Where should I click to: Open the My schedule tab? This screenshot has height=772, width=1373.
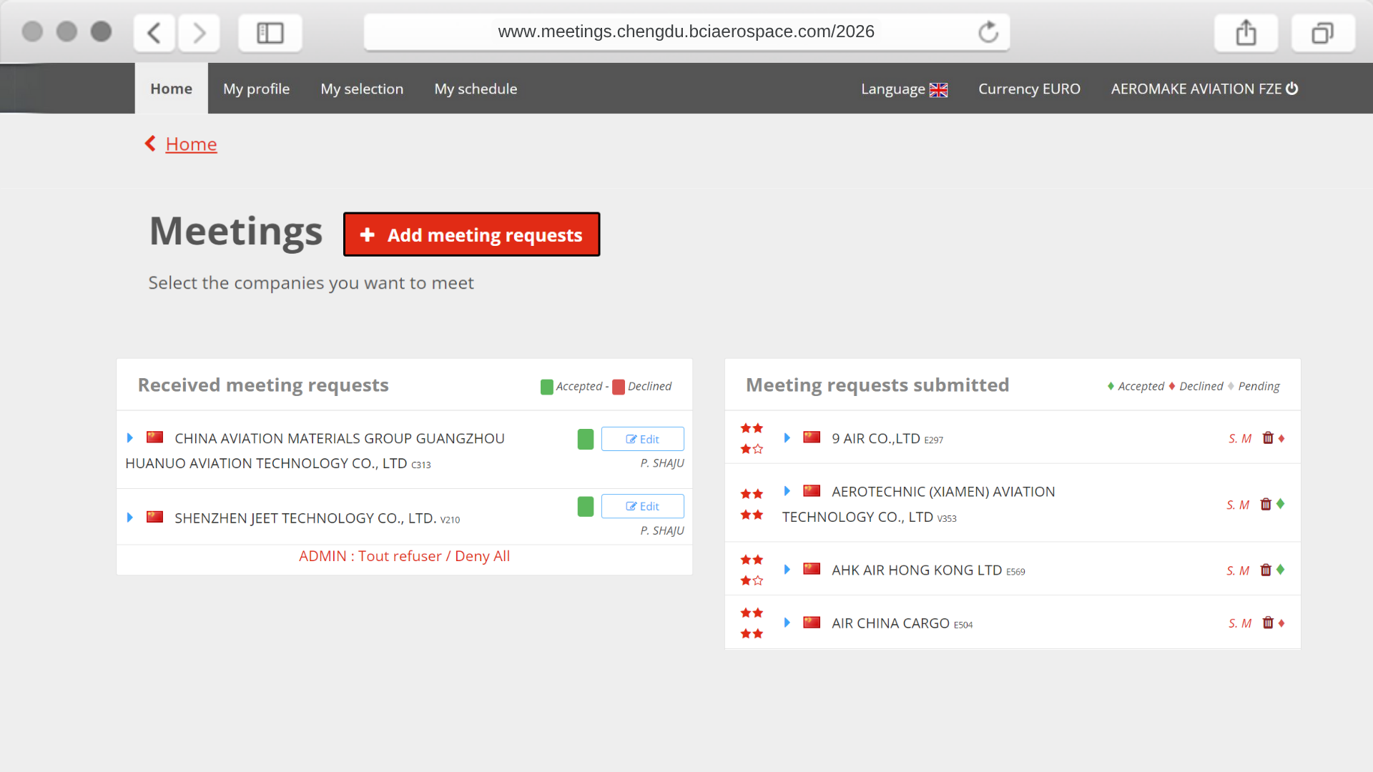(x=476, y=89)
